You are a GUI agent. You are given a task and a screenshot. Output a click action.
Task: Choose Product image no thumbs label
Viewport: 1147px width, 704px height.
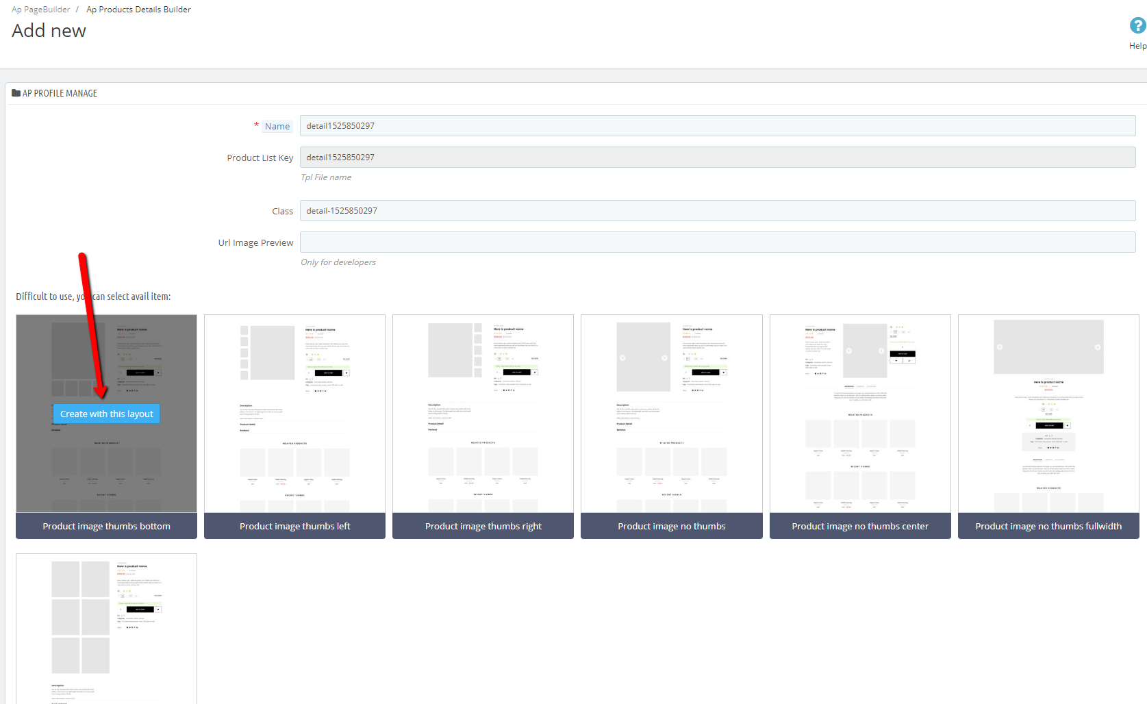(x=672, y=526)
